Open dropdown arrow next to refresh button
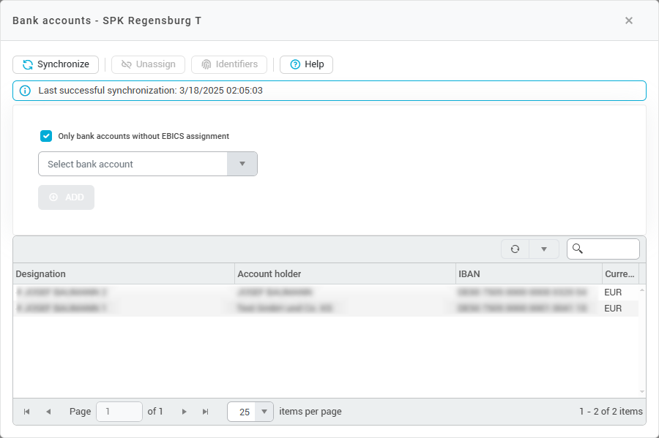659x438 pixels. coord(544,249)
